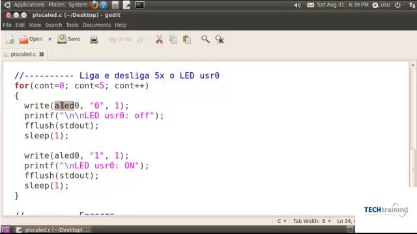Screen dimensions: 417x234
Task: Click the editor vertical scrollbar handle
Action: click(412, 168)
